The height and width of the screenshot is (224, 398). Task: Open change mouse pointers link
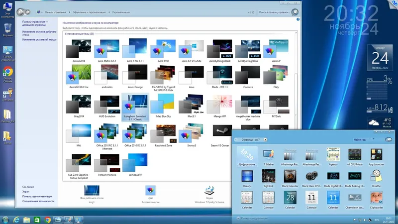coord(39,40)
